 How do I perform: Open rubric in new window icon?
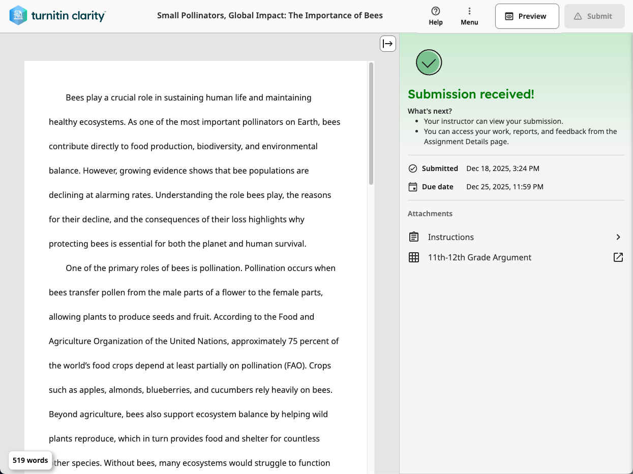[x=618, y=257]
